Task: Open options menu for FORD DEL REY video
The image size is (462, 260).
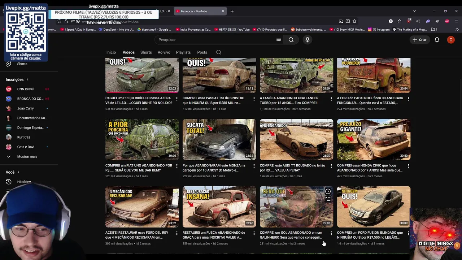Action: tap(176, 233)
